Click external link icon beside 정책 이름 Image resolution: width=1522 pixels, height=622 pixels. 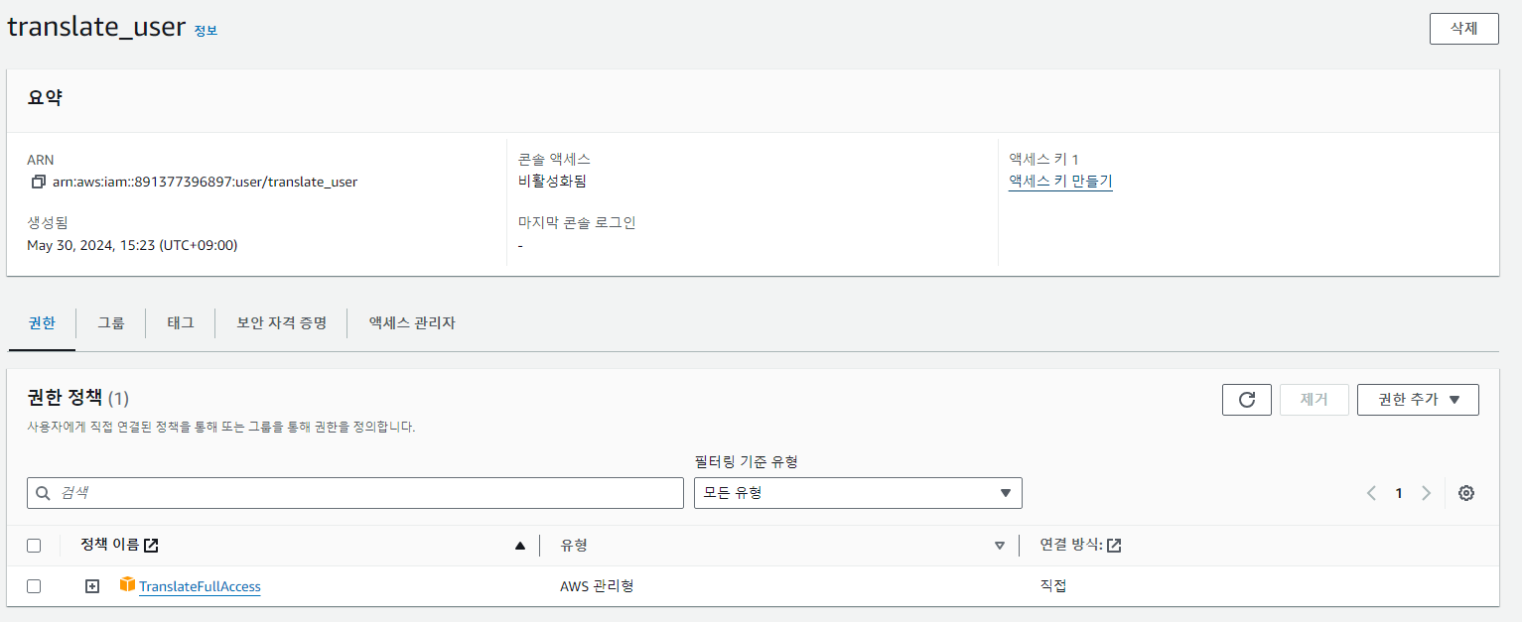pos(151,545)
